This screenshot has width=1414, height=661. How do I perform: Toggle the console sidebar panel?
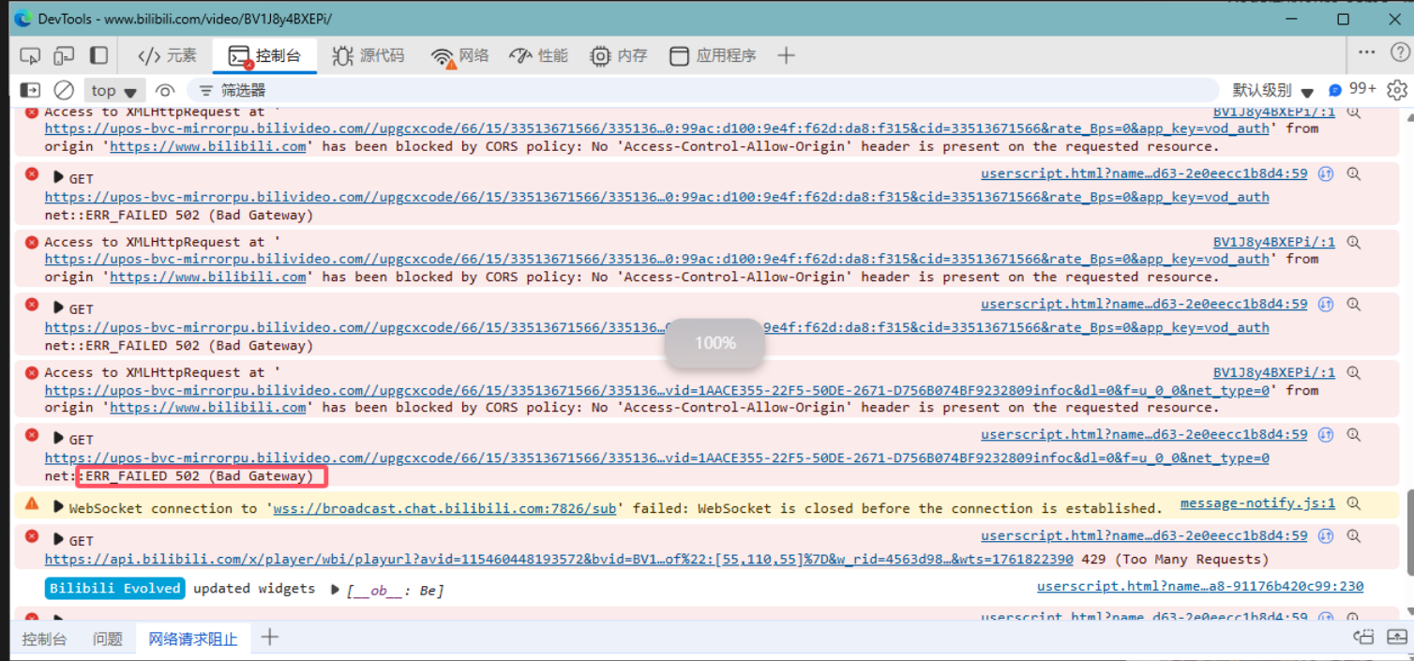point(30,90)
